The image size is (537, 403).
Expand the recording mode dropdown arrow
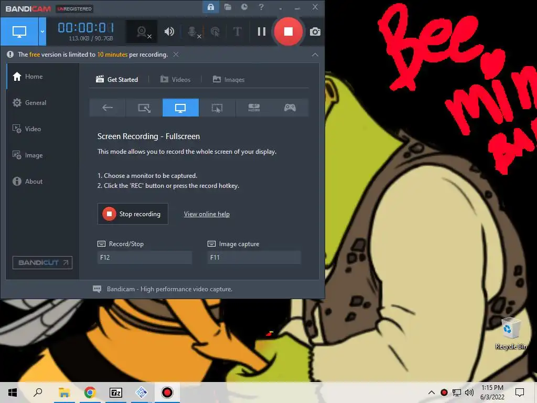[x=42, y=31]
